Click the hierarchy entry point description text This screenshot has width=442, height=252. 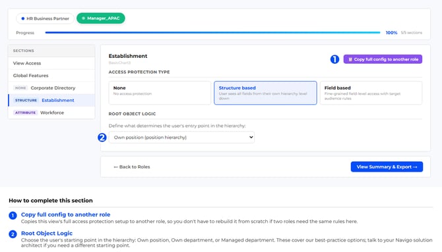point(177,126)
